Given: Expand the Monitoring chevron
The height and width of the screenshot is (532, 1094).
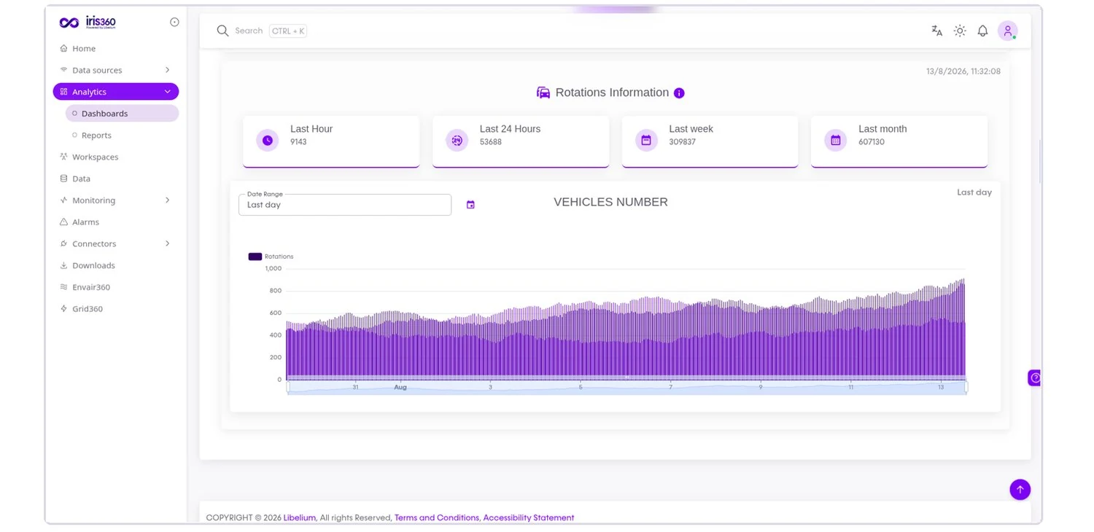Looking at the screenshot, I should coord(168,200).
